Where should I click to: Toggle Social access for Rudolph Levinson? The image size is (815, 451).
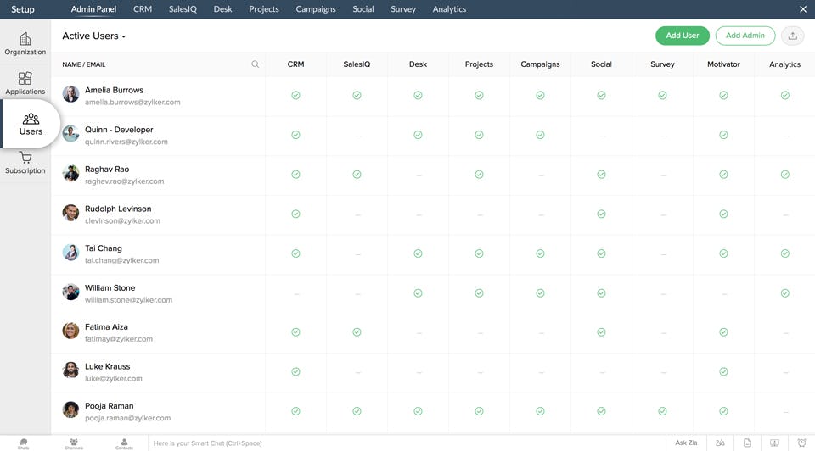(x=601, y=214)
